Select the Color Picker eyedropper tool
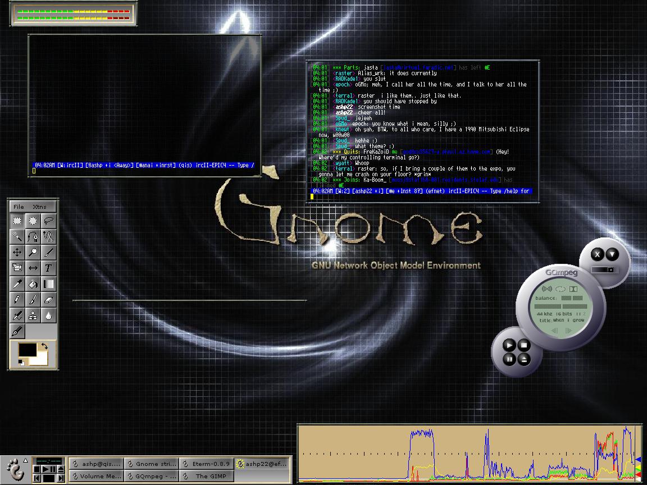The width and height of the screenshot is (647, 485). coord(17,283)
